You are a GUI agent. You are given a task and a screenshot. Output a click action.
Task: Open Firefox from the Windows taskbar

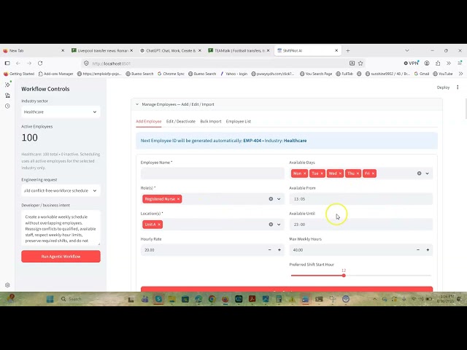(225, 299)
